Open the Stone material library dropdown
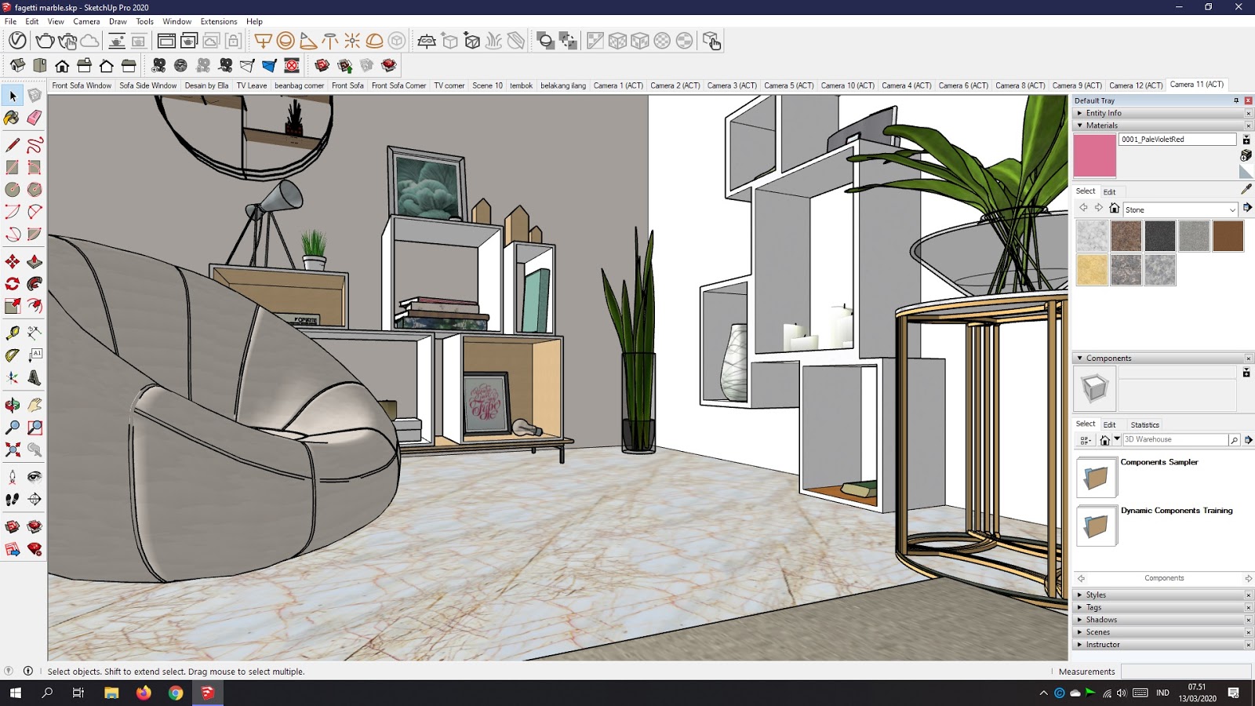1255x706 pixels. coord(1231,209)
